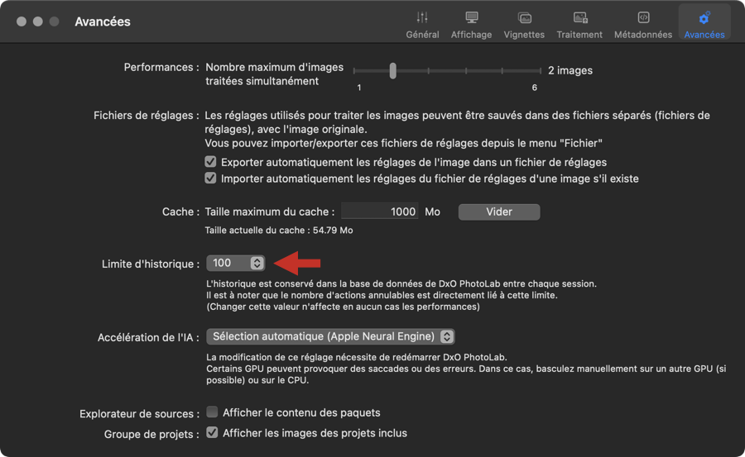Open the Limite d'historique dropdown
The height and width of the screenshot is (457, 745).
pyautogui.click(x=235, y=263)
